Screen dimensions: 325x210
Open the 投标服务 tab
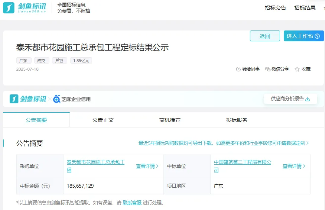tap(237, 120)
